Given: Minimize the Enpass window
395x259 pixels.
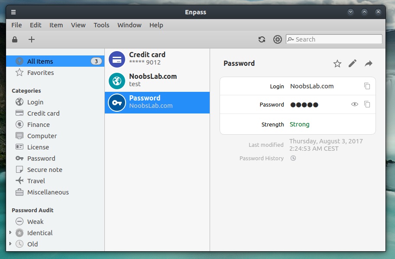Looking at the screenshot, I should pyautogui.click(x=350, y=12).
